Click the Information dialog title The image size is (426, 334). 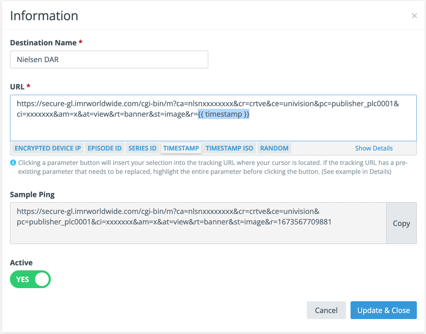coord(44,16)
